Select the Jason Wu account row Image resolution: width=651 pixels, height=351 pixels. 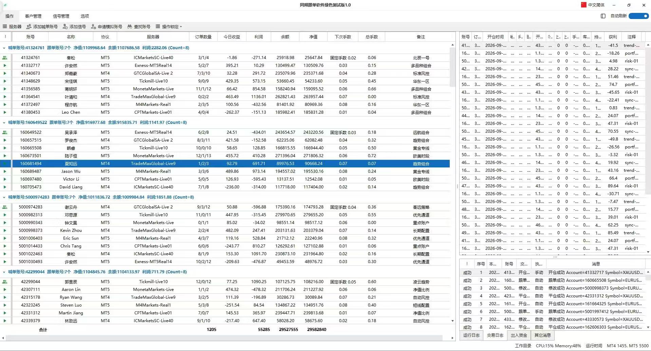point(225,171)
